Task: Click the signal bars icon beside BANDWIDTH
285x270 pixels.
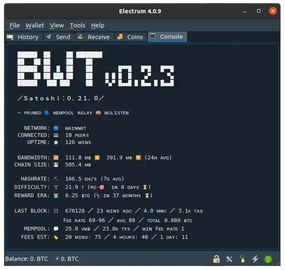Action: (56, 158)
